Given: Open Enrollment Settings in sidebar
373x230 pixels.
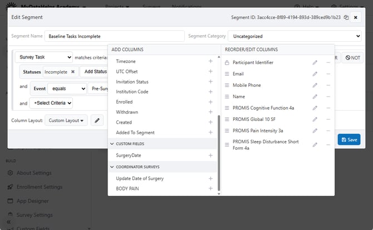Looking at the screenshot, I should pos(38,187).
